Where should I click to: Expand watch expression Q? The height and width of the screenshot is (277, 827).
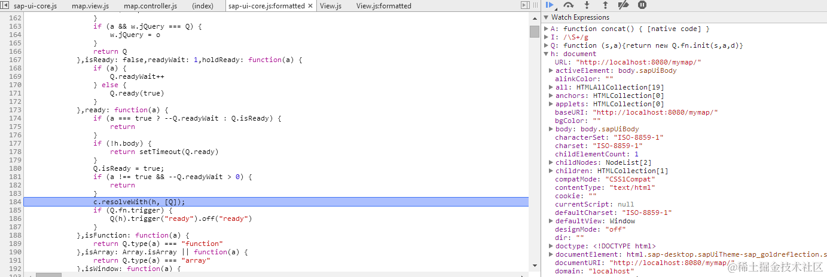(547, 45)
